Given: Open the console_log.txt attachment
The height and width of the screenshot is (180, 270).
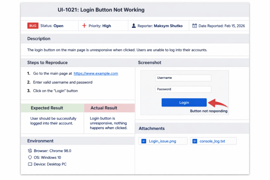Looking at the screenshot, I should coord(213,141).
